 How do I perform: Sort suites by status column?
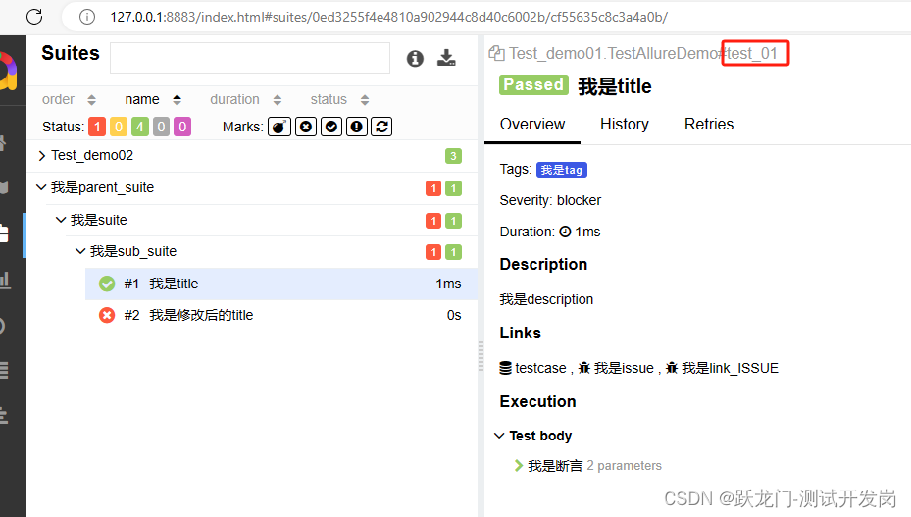coord(340,99)
